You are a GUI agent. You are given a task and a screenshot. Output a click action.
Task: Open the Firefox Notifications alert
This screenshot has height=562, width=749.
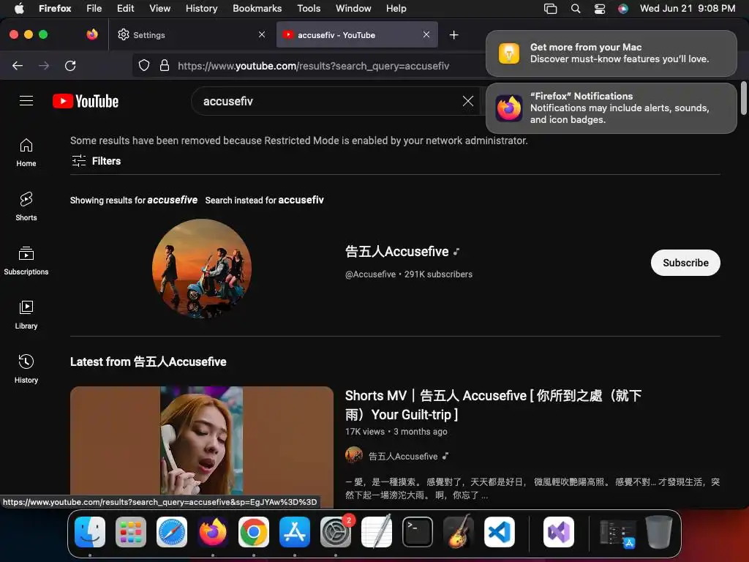pos(611,108)
